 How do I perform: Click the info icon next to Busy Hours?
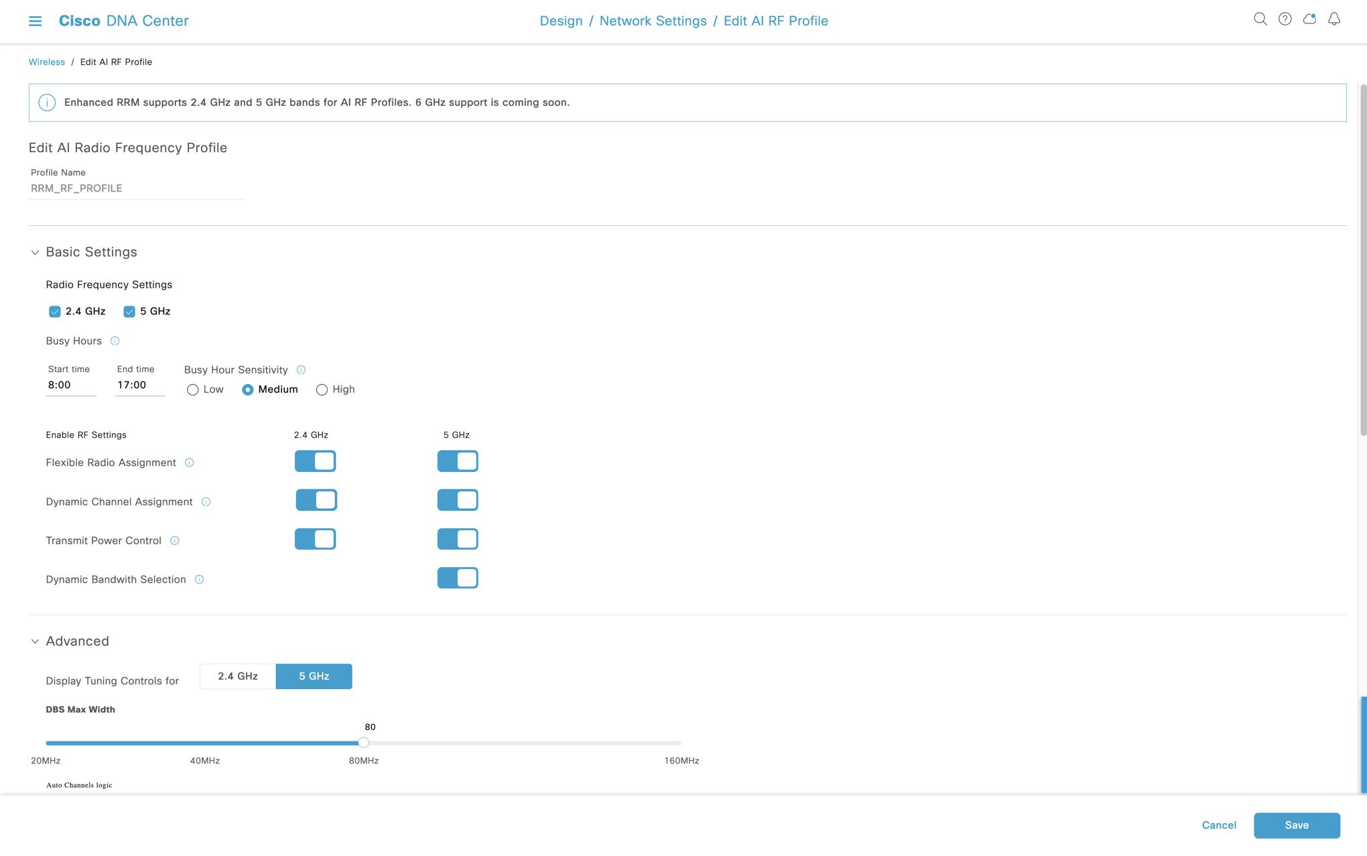(115, 341)
